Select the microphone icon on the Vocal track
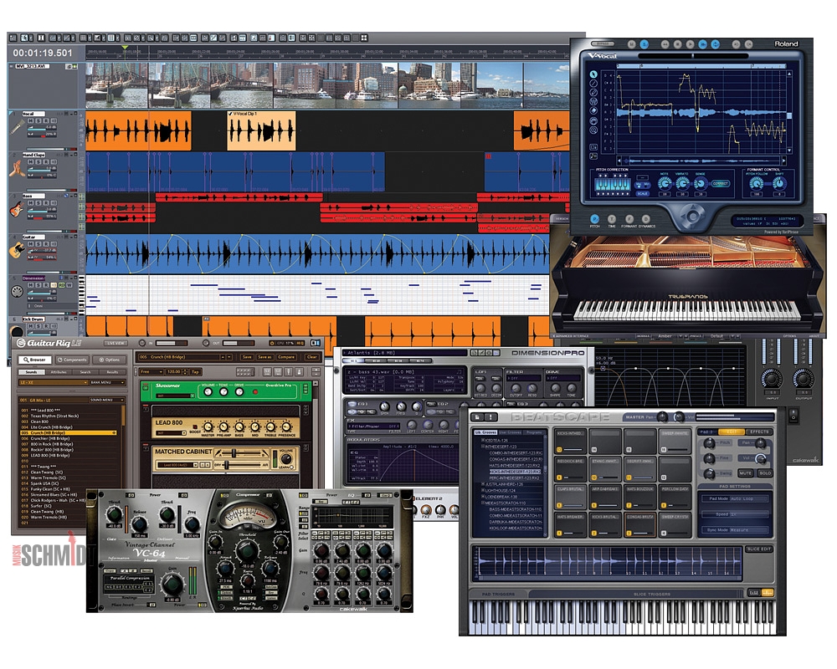Screen dimensions: 837x669 [16, 126]
